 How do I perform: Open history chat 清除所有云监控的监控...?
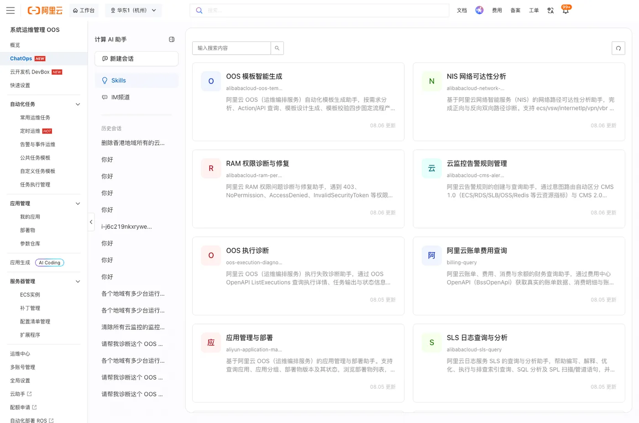pos(133,327)
